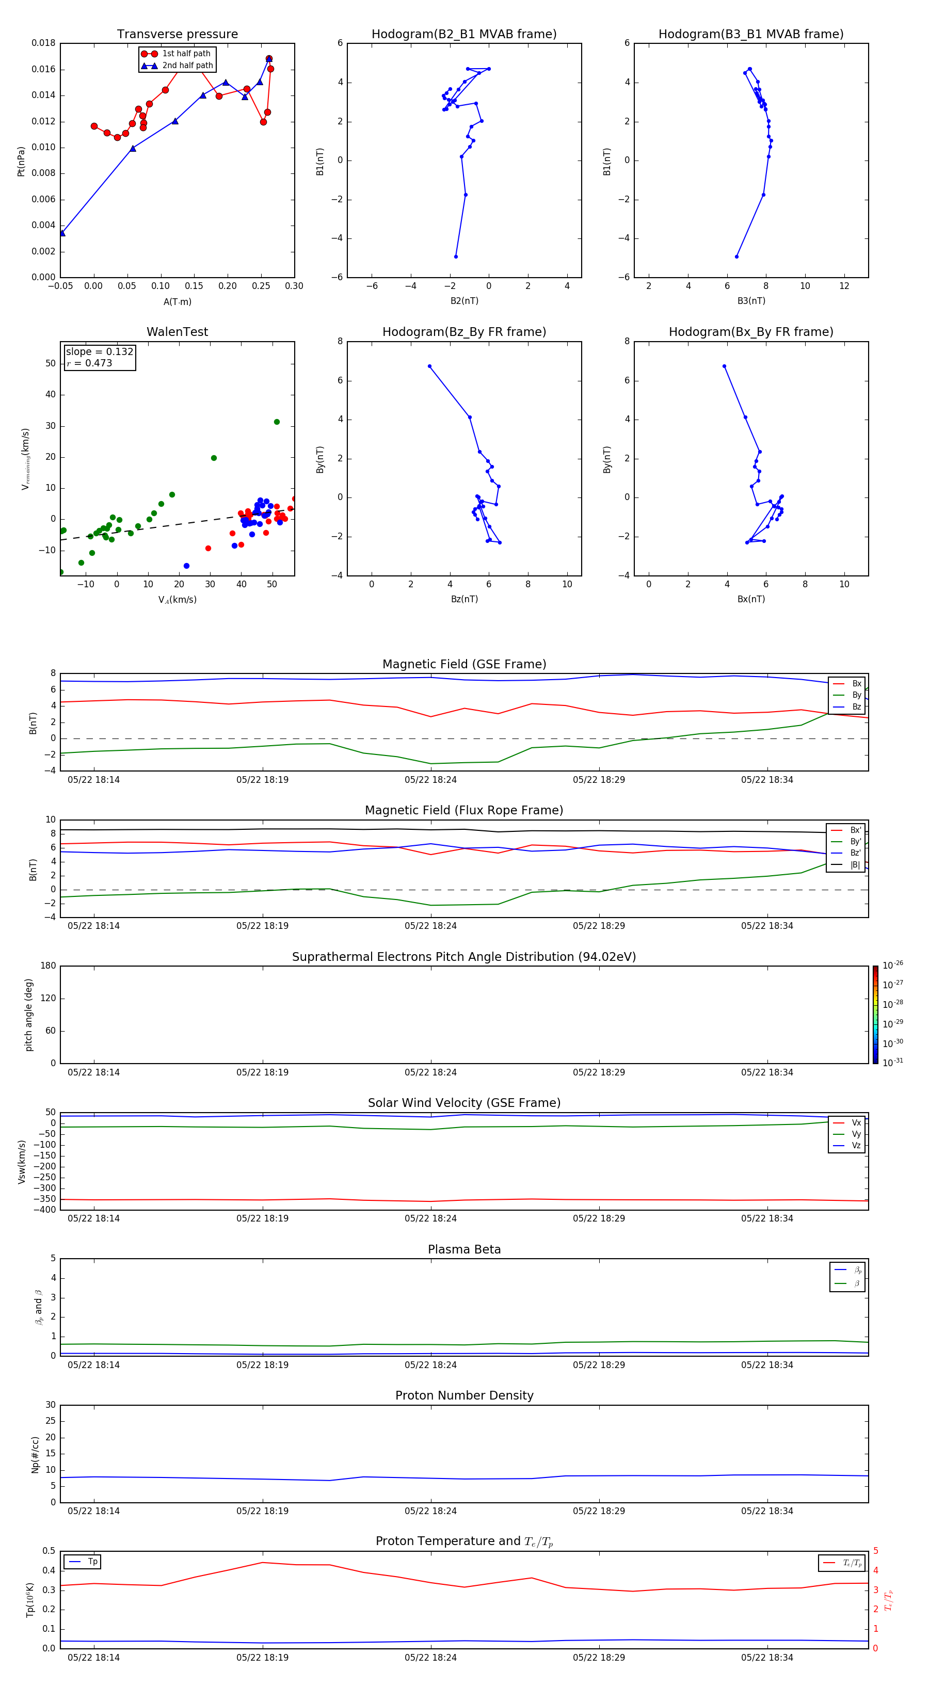Click the 'Magnetic Field (Flux Rope Frame)' title
Image resolution: width=929 pixels, height=1703 pixels.
(x=464, y=811)
